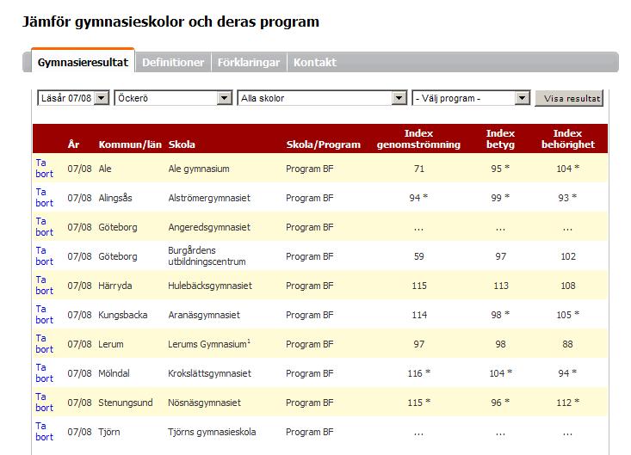Viewport: 631px width, 455px height.
Task: Click the page heading Jämför gymnasieskolor och deras program
Action: tap(170, 22)
